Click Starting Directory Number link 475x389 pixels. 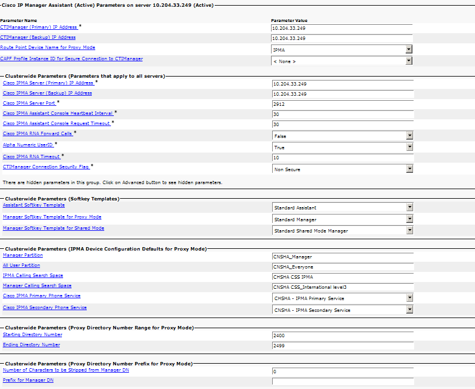[x=33, y=334]
